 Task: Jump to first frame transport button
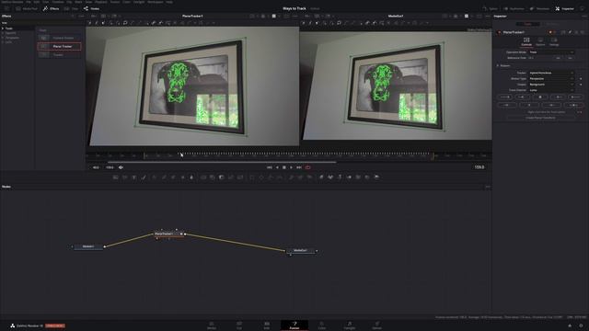[270, 167]
